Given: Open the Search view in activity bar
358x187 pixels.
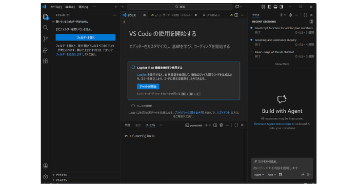Looking at the screenshot, I should pos(46,28).
